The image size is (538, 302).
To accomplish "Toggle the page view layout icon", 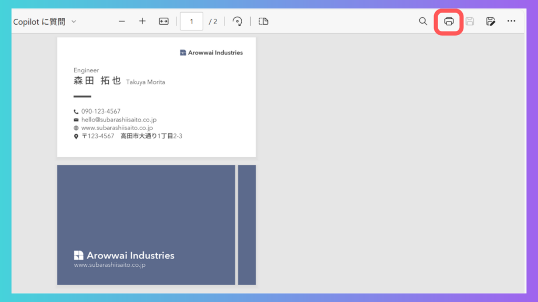I will pos(264,21).
